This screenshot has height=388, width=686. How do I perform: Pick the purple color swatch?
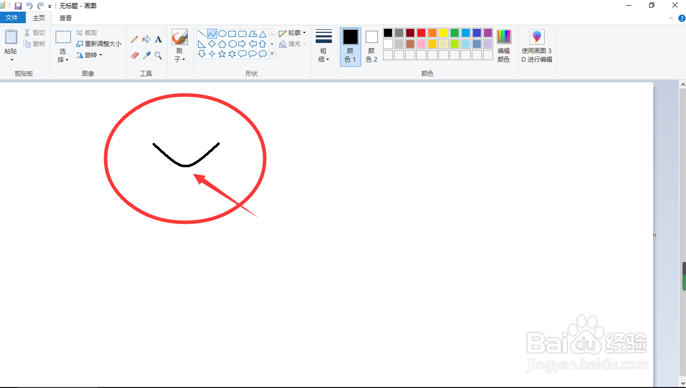pyautogui.click(x=488, y=33)
